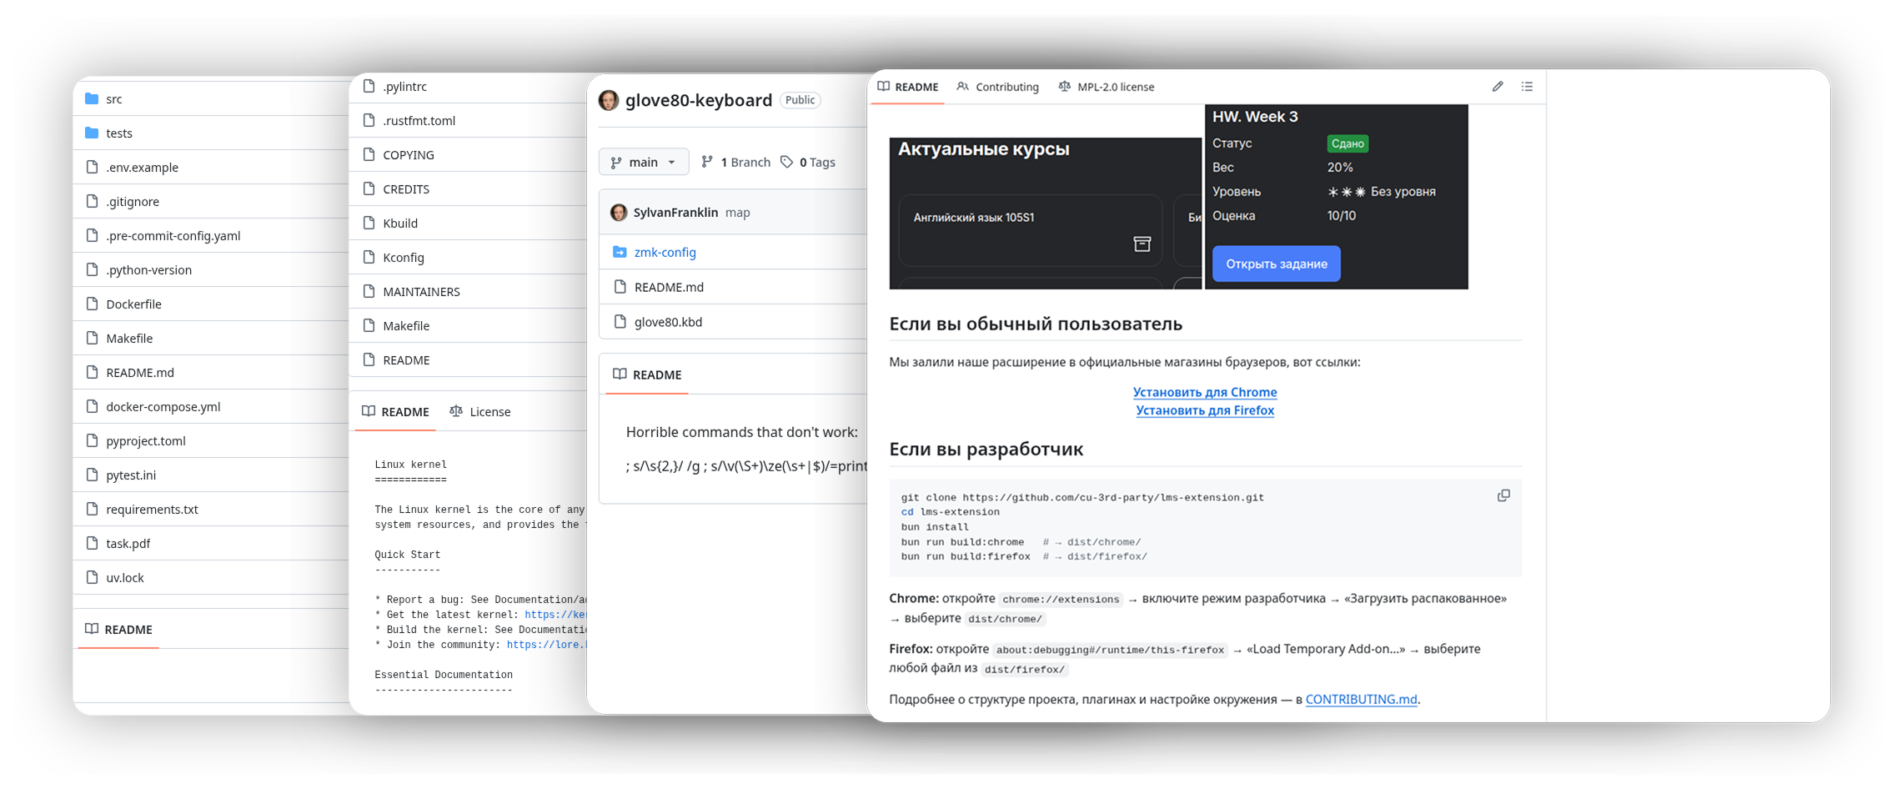This screenshot has width=1897, height=789.
Task: Open the docker-compose.yml file
Action: pos(163,407)
